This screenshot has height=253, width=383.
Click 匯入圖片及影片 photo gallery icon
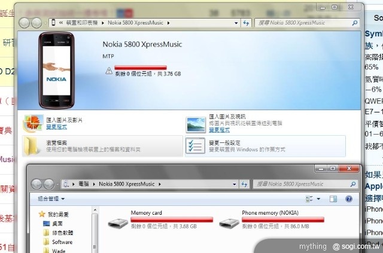34,123
